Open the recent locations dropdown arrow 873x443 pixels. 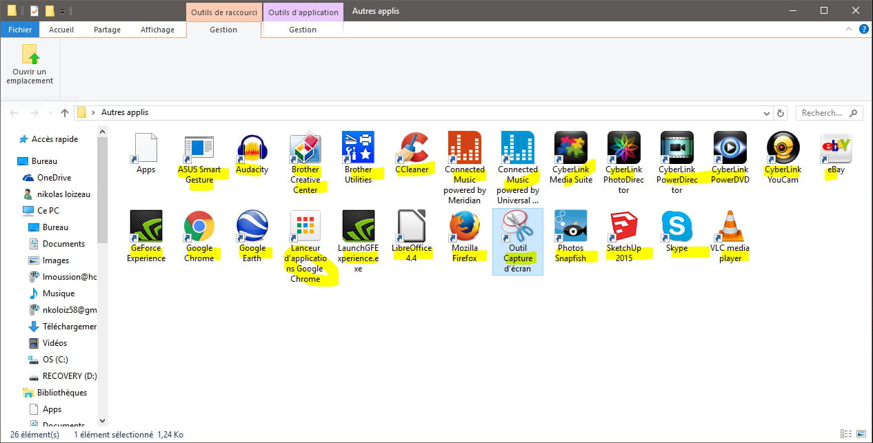pos(50,113)
